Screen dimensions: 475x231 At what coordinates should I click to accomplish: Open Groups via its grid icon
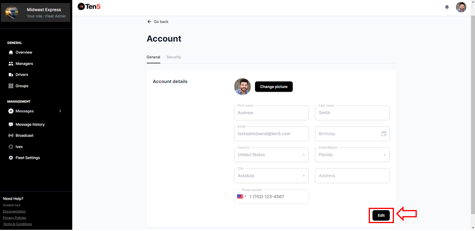pyautogui.click(x=11, y=86)
